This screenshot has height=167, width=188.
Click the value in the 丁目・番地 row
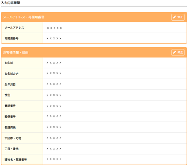[54, 149]
